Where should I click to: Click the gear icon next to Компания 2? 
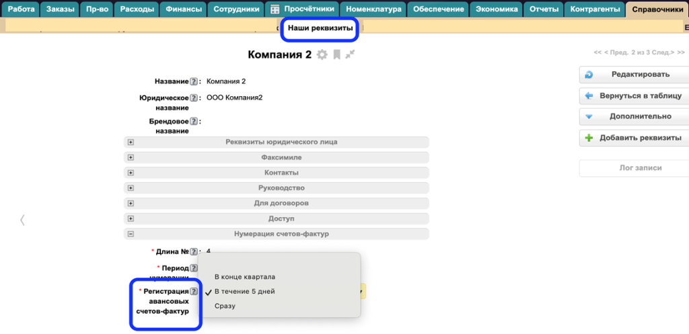(x=322, y=55)
